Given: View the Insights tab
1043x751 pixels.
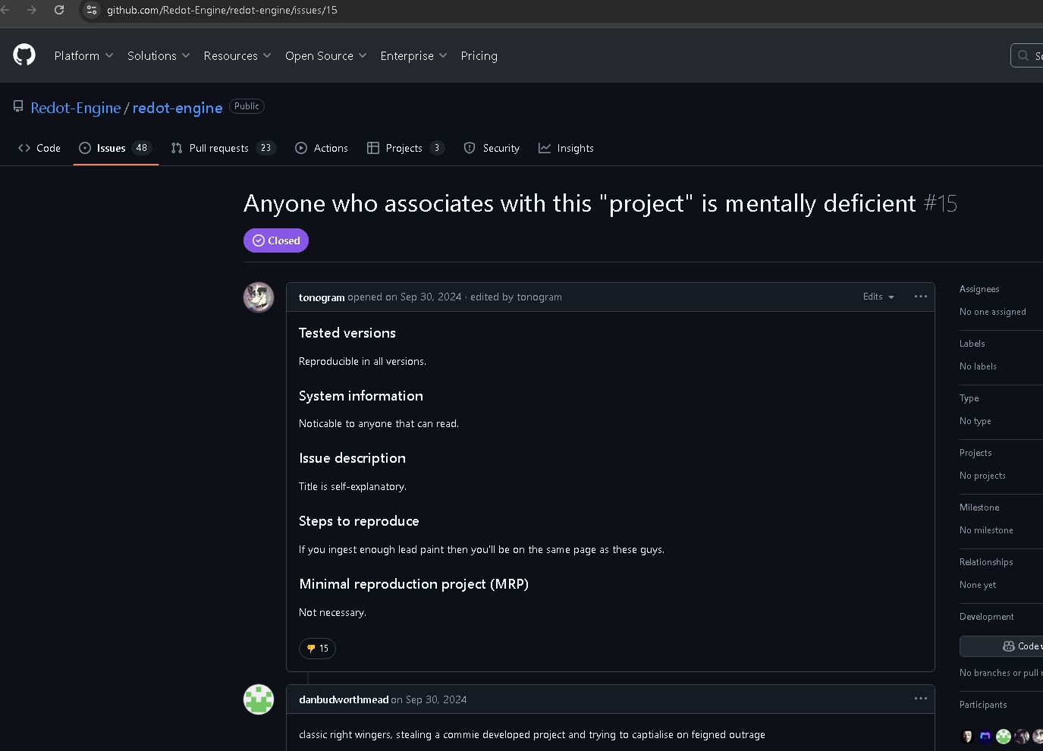Looking at the screenshot, I should [x=566, y=148].
